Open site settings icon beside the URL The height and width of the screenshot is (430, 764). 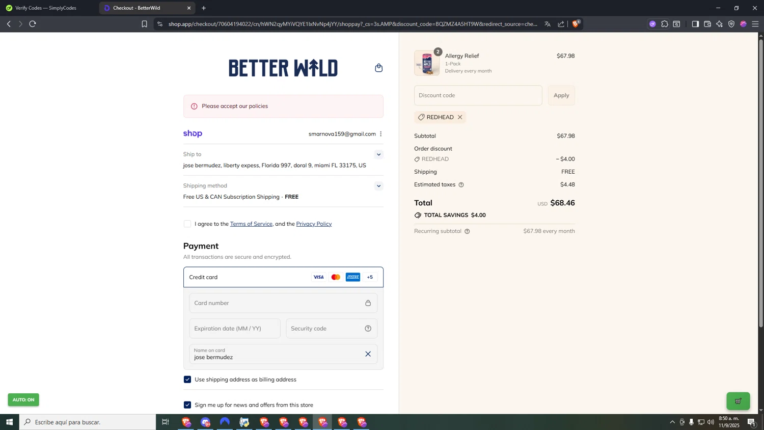(x=159, y=24)
